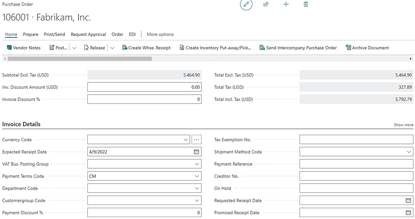Viewport: 415px width, 219px height.
Task: Click Archive Document in the toolbar
Action: coord(367,48)
